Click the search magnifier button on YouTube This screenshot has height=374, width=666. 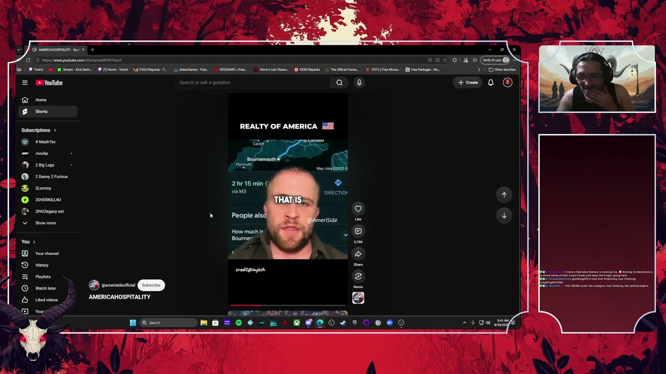[x=339, y=83]
